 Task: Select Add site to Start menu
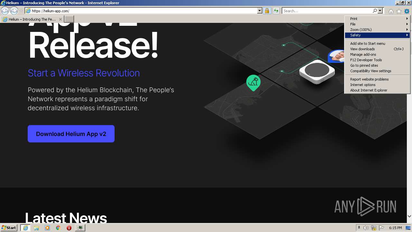[x=377, y=43]
